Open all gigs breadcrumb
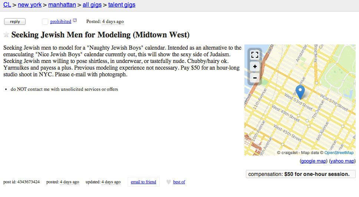The image size is (359, 197). (x=92, y=4)
